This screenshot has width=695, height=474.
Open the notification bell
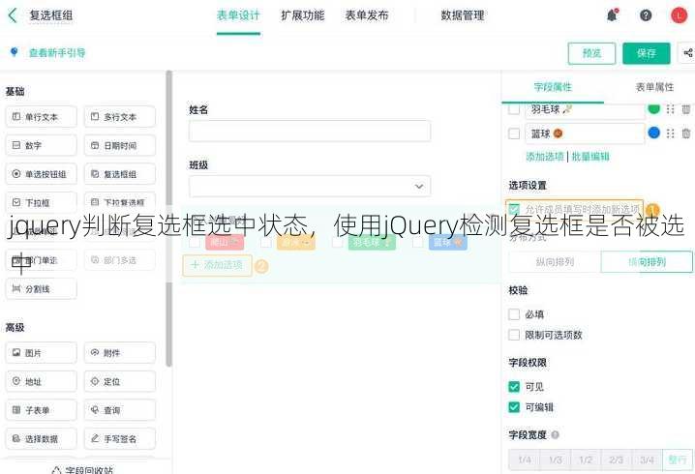click(x=612, y=15)
